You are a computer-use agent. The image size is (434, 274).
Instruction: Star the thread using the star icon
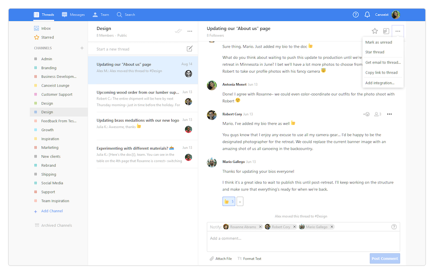click(x=375, y=31)
